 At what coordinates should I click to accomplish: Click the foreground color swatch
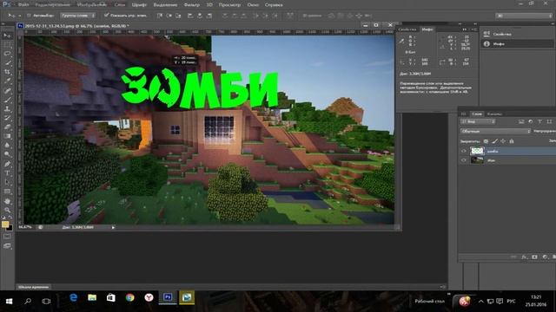click(x=5, y=224)
